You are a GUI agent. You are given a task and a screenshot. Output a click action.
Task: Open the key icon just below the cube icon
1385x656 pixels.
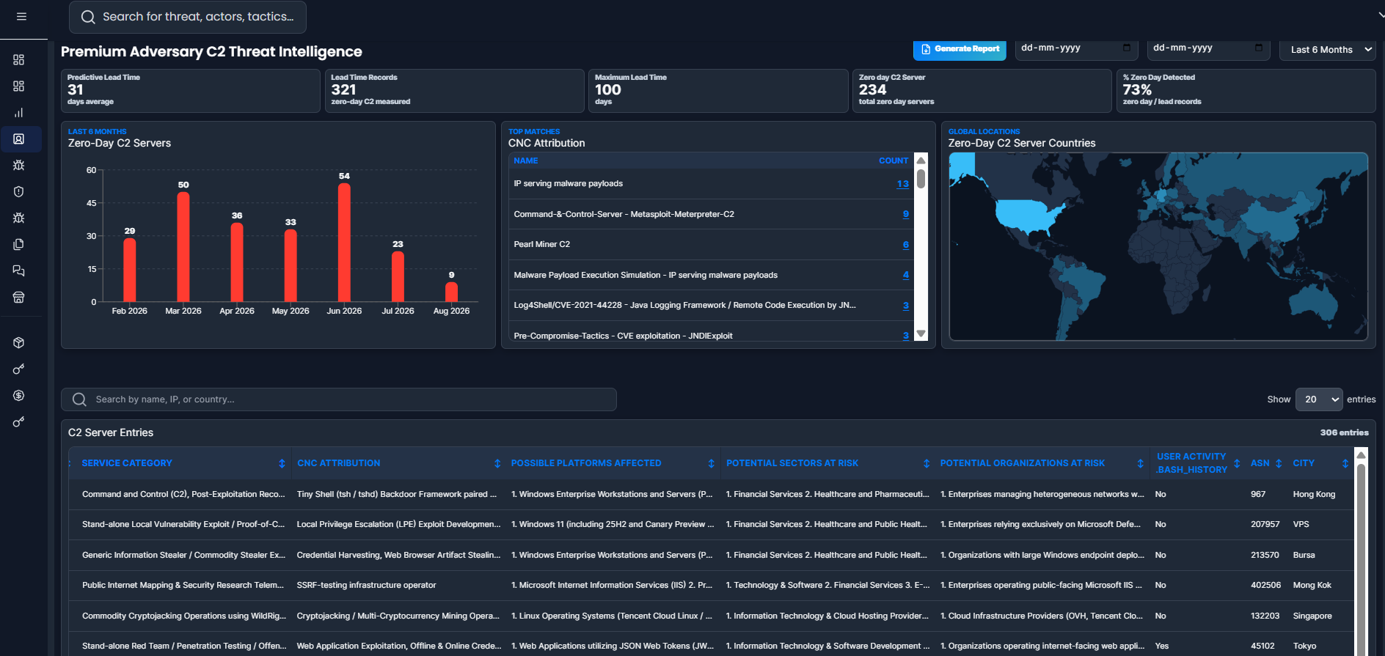pos(19,369)
